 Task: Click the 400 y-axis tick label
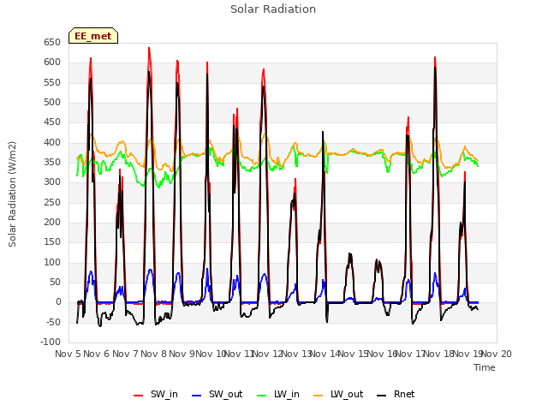pos(52,143)
